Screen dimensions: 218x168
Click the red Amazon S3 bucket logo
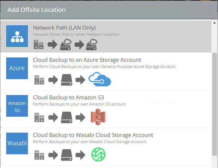(98, 117)
